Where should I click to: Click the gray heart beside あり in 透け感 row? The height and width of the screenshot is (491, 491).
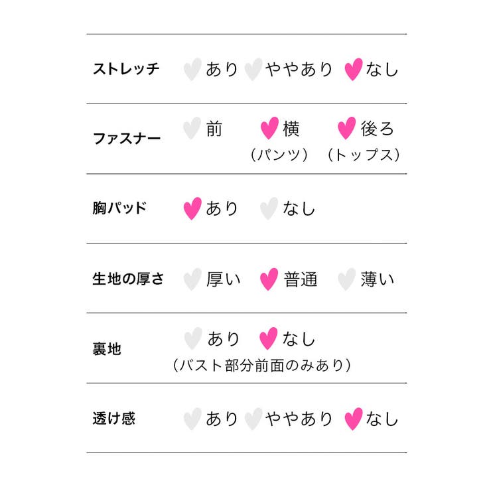click(192, 419)
